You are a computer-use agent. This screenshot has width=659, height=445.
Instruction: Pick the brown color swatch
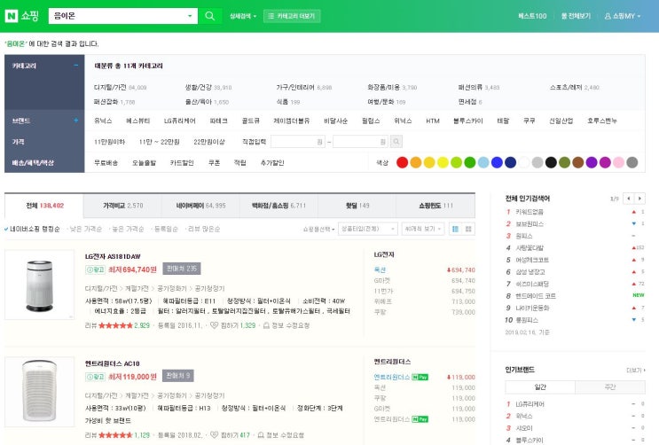pyautogui.click(x=578, y=162)
